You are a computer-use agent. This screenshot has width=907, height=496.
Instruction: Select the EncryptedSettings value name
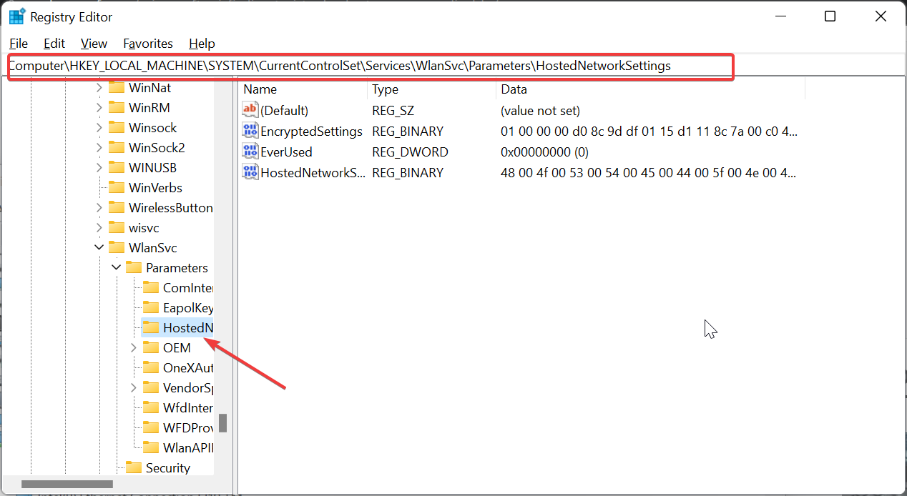[x=311, y=132]
